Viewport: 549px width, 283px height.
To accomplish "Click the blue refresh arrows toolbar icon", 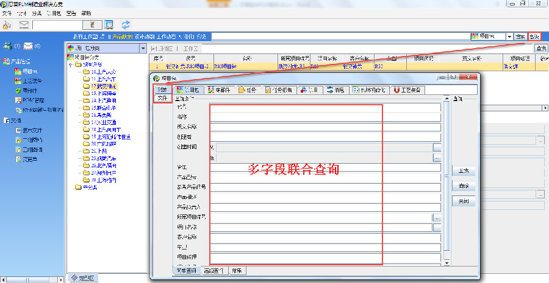I will click(126, 25).
